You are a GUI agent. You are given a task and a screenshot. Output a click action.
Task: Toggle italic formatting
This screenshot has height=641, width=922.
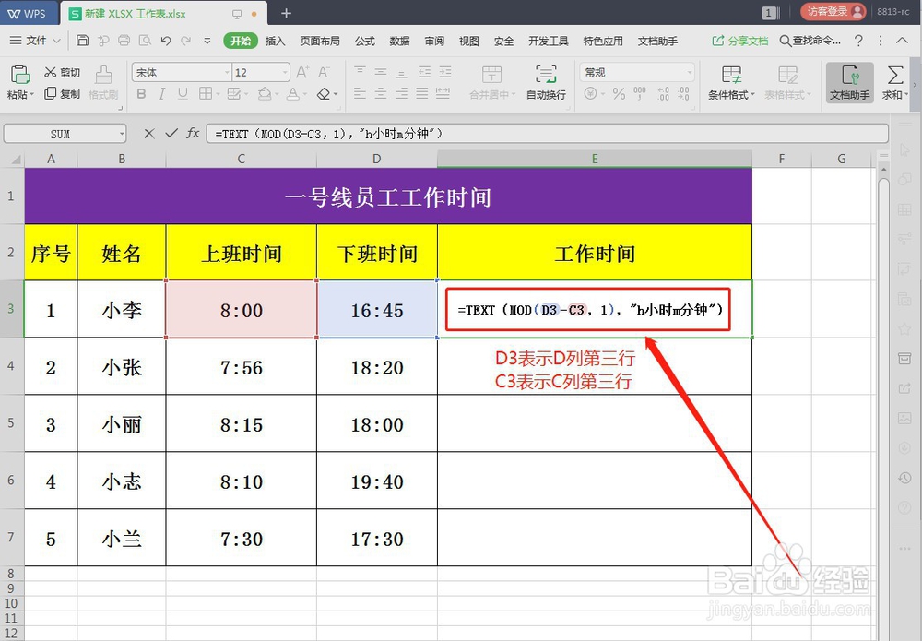click(x=161, y=93)
